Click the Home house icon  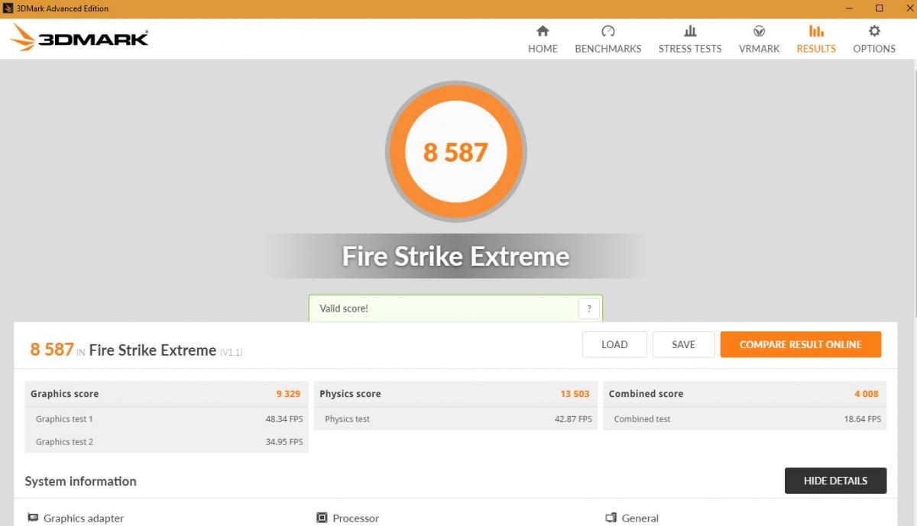(x=543, y=31)
